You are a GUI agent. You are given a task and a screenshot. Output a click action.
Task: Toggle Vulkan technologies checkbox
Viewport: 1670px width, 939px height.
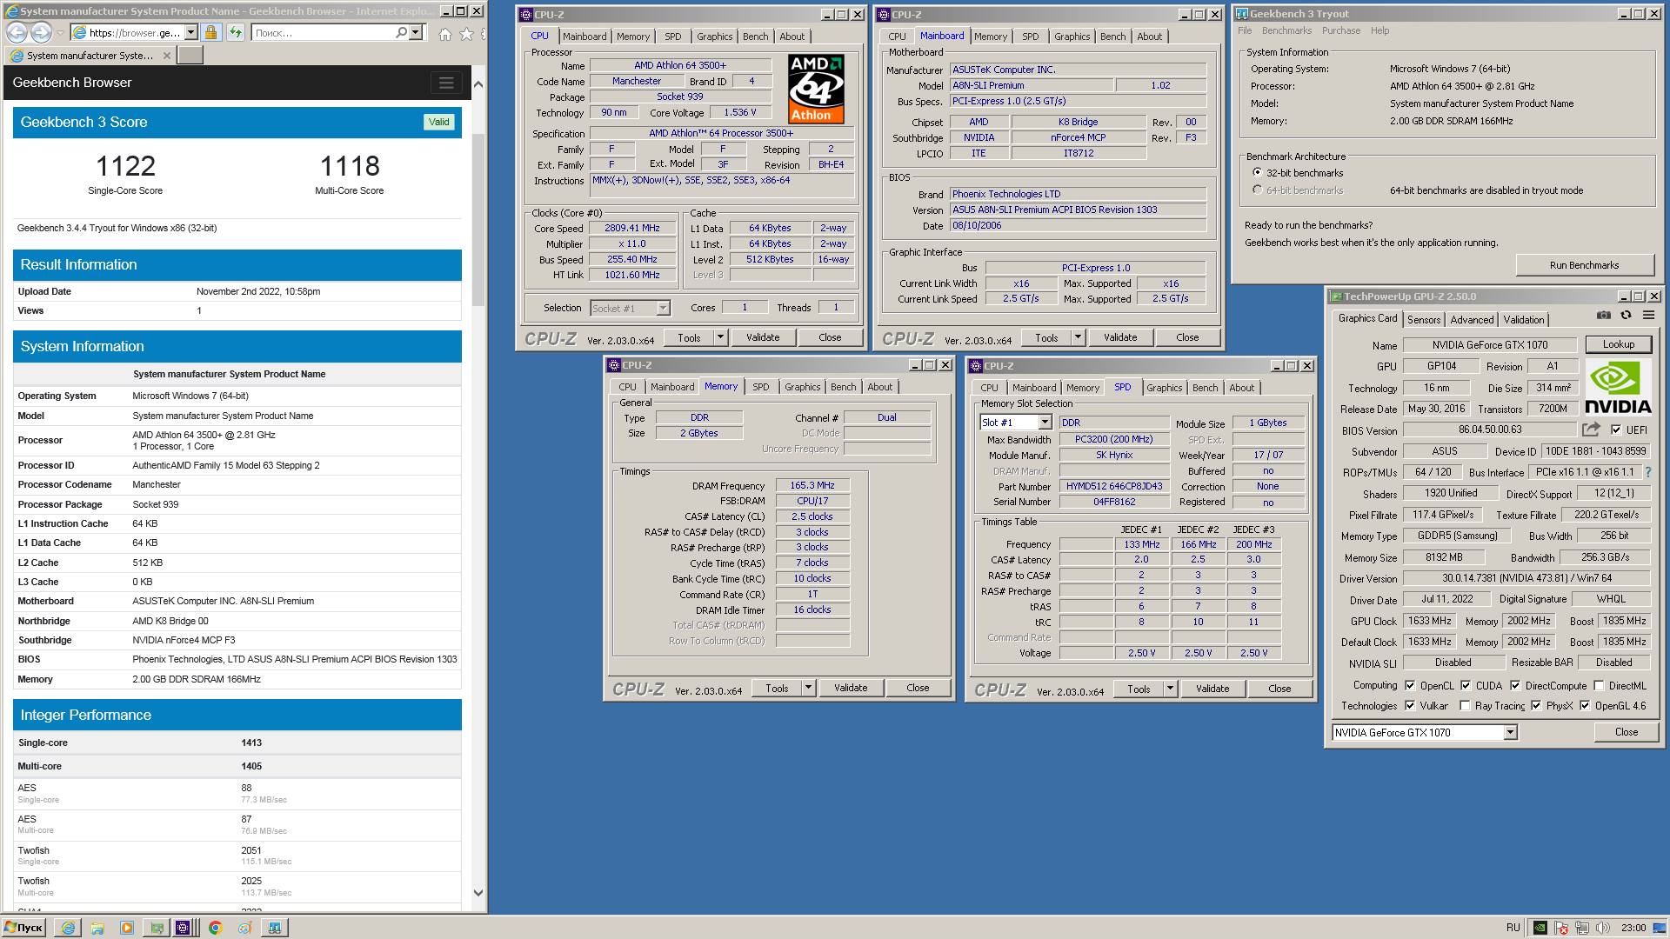[1410, 705]
